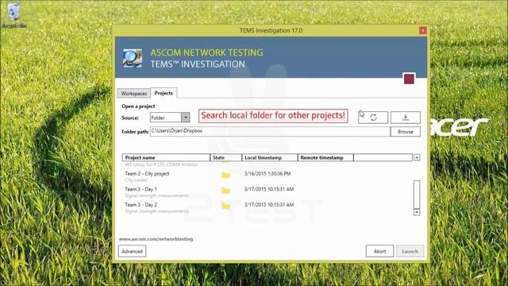Click the project list scrollbar thumb
Viewport: 508px width, 286px height.
pos(417,195)
